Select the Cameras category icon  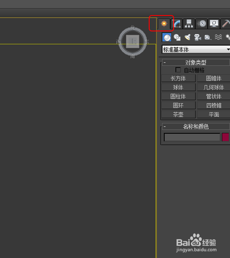pyautogui.click(x=198, y=37)
